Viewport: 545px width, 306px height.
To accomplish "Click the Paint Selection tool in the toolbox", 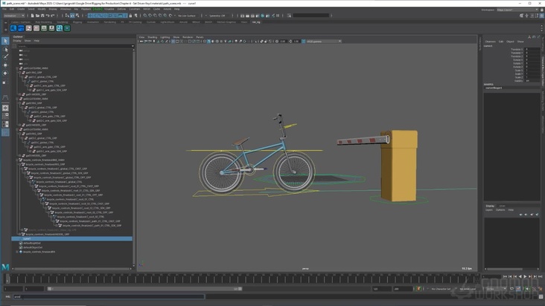I will click(5, 57).
